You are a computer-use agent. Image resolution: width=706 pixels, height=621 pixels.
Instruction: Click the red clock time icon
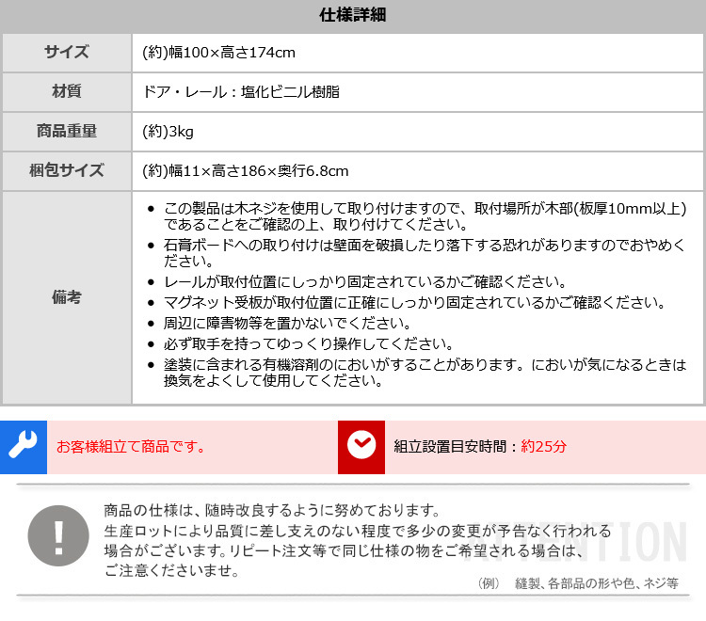tap(361, 446)
